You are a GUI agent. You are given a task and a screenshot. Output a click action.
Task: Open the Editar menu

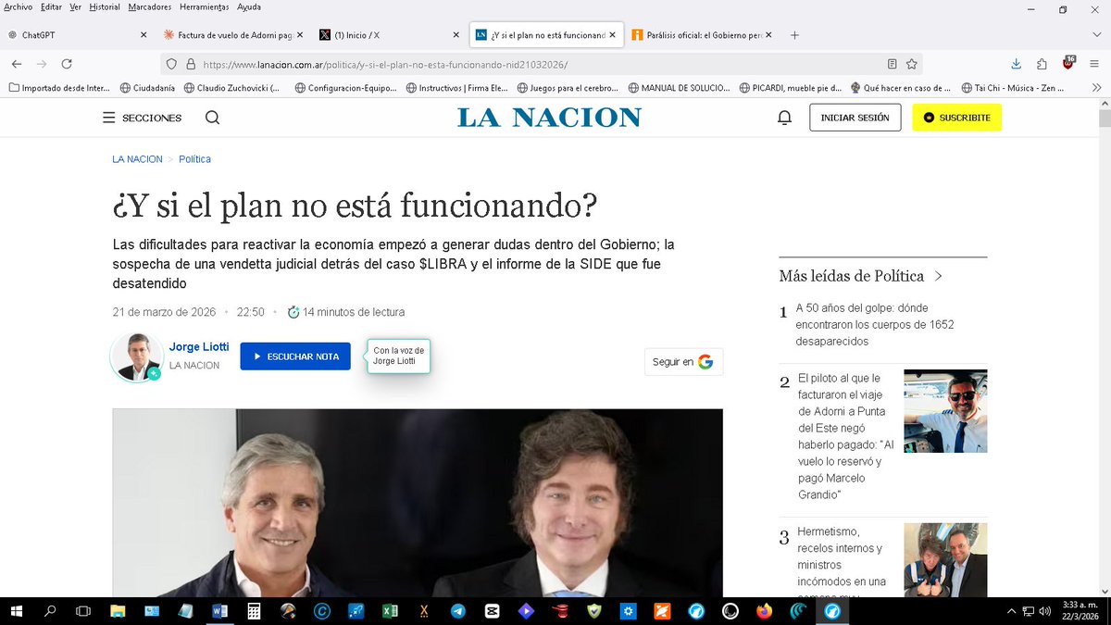51,7
